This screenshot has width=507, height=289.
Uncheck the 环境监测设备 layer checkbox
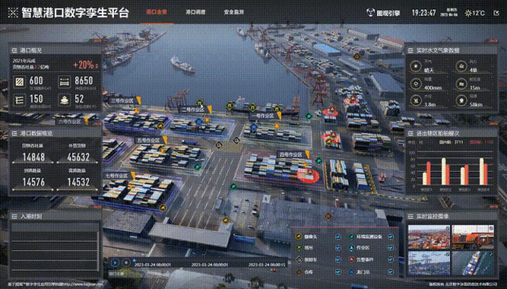click(391, 237)
